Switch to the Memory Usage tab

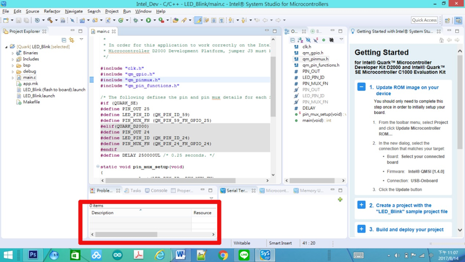pos(309,190)
